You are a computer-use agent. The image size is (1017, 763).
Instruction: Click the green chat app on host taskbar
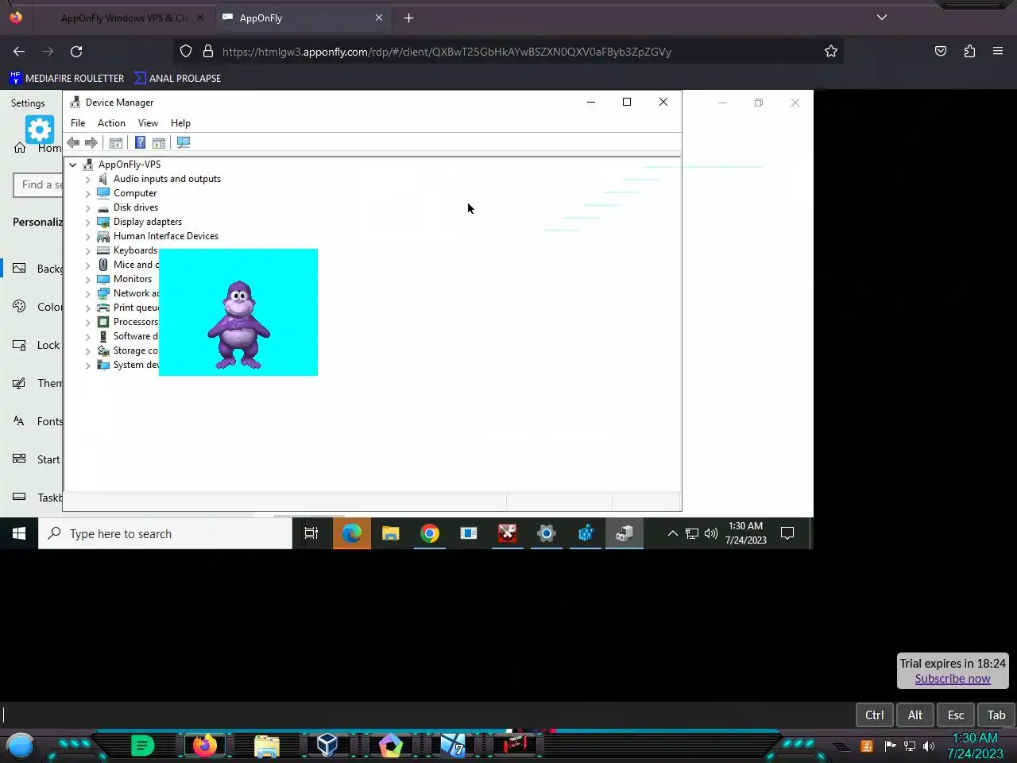142,746
